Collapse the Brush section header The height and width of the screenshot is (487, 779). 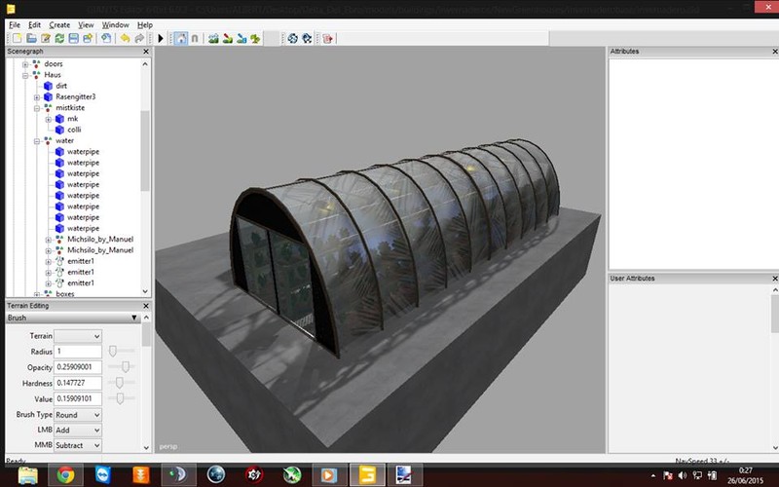point(134,318)
